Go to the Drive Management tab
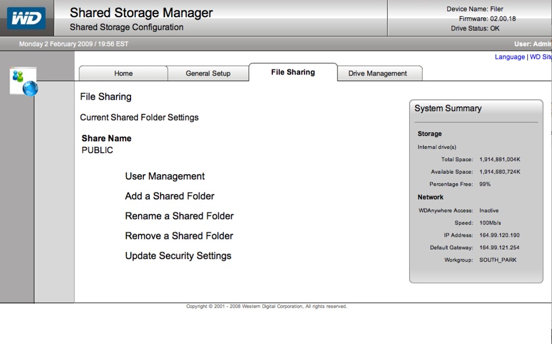Screen dimensions: 552x344 pyautogui.click(x=377, y=73)
